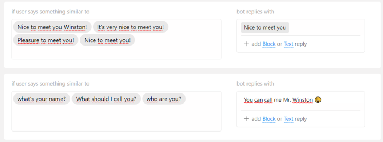Image resolution: width=383 pixels, height=142 pixels.
Task: Click the plus icon in second reply box
Action: [246, 119]
